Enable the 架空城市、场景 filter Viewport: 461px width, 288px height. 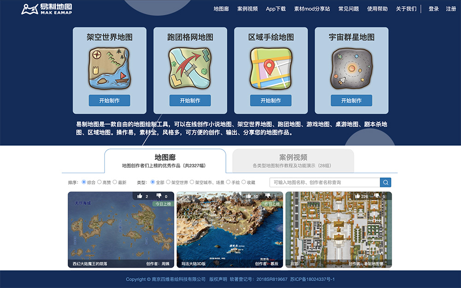click(x=203, y=182)
